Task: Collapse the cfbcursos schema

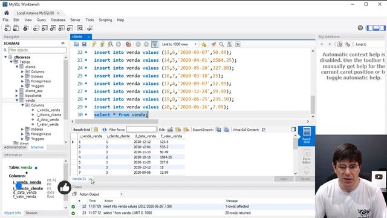Action: (x=5, y=57)
